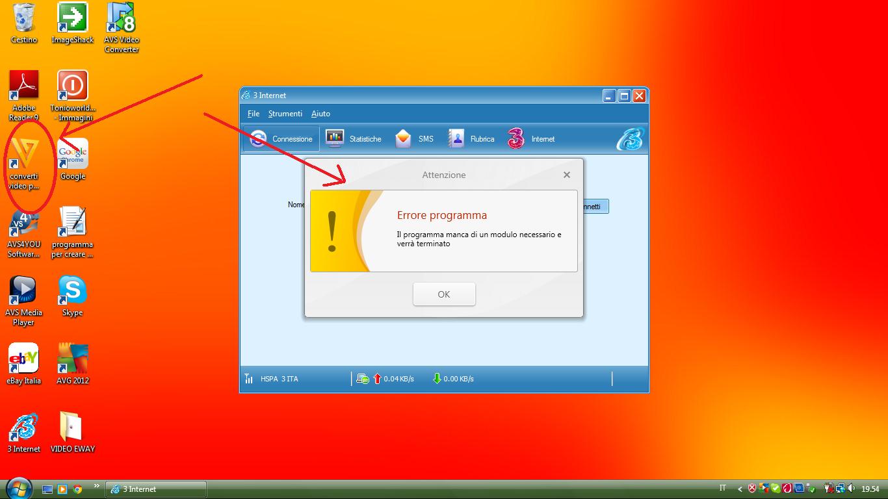
Task: Switch to Statistiche tab
Action: [354, 139]
